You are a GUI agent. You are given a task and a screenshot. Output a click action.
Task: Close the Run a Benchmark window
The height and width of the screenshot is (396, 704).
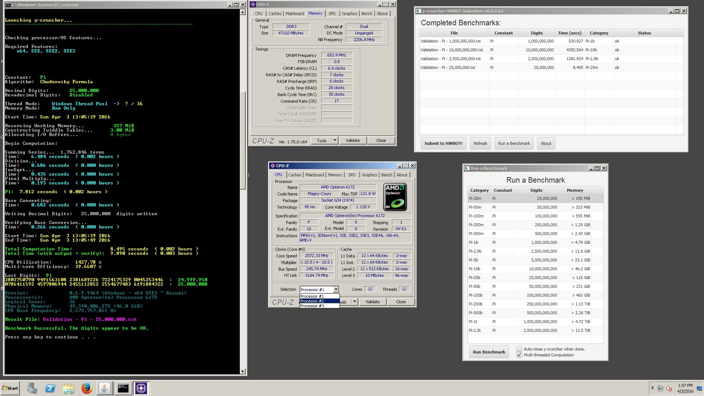pyautogui.click(x=604, y=168)
